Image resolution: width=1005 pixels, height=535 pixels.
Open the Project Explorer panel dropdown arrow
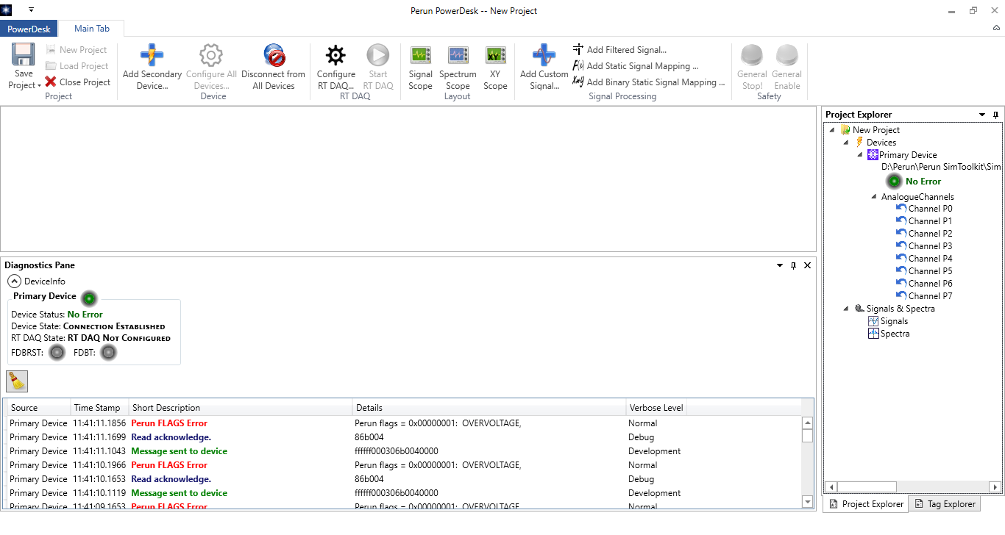(x=982, y=115)
